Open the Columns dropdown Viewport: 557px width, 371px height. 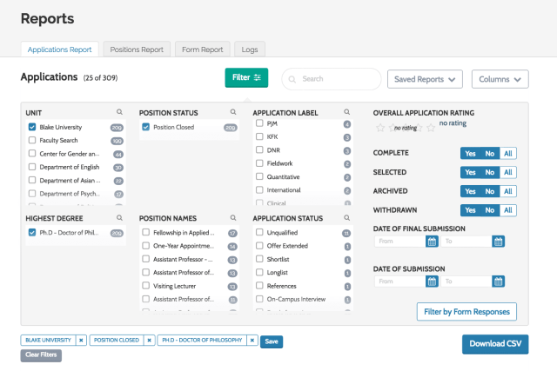pyautogui.click(x=500, y=79)
